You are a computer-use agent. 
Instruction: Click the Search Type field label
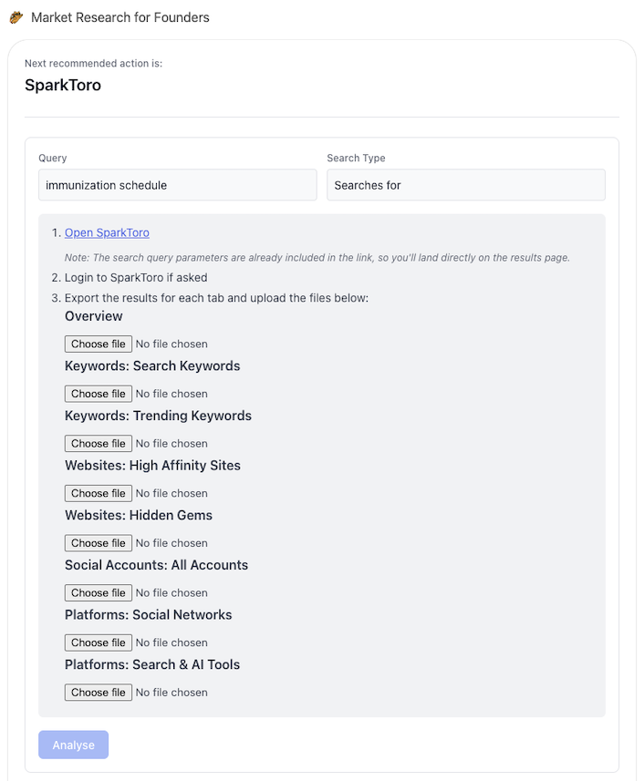pyautogui.click(x=356, y=159)
